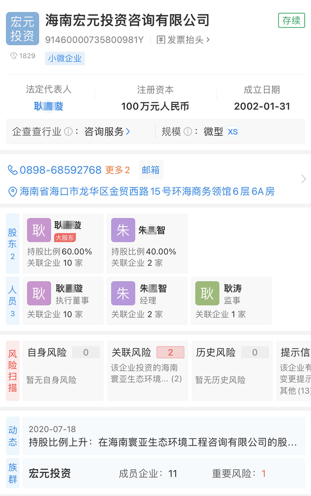
Task: Open the purple 耿 avatar in shareholders row
Action: coord(39,230)
